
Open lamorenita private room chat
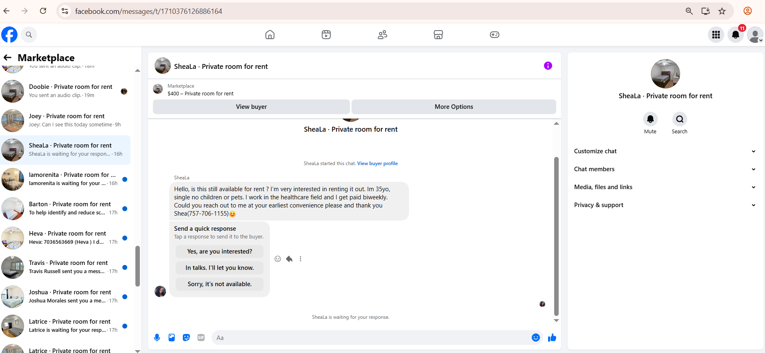(x=65, y=179)
